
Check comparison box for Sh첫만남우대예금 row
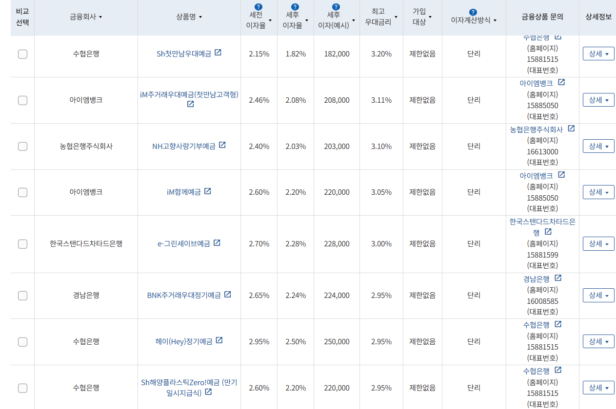22,55
